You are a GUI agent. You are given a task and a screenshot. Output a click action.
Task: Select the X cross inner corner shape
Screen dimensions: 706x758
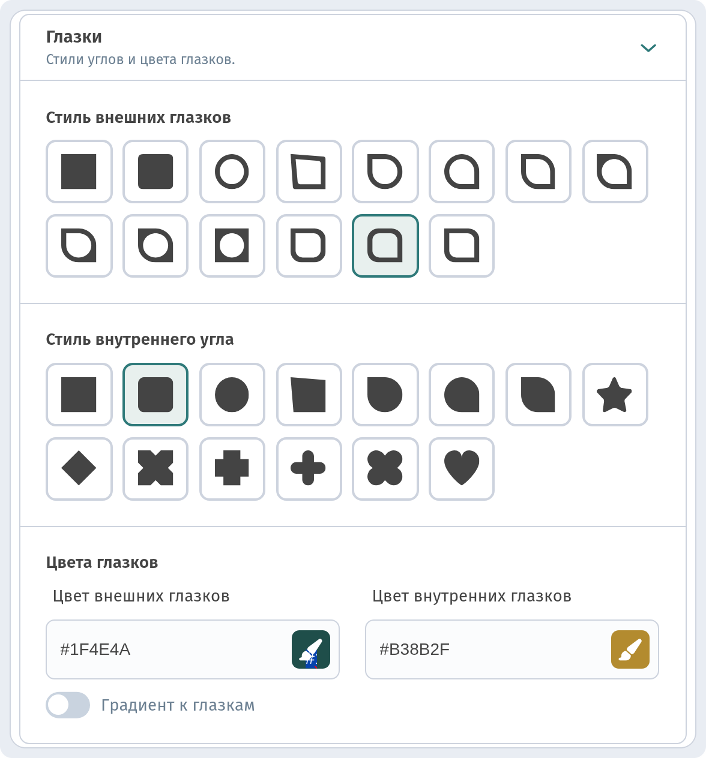[155, 469]
